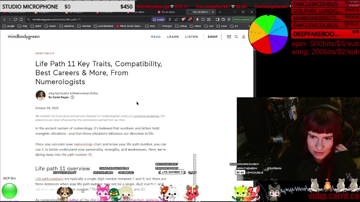
Task: Click the Life path 11 overview heading
Action: click(63, 169)
